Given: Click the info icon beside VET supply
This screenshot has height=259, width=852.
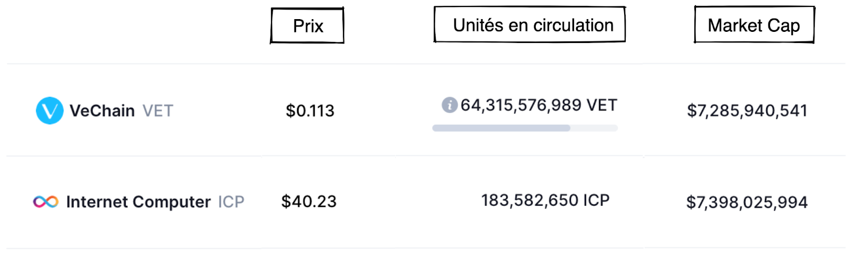Looking at the screenshot, I should tap(449, 105).
